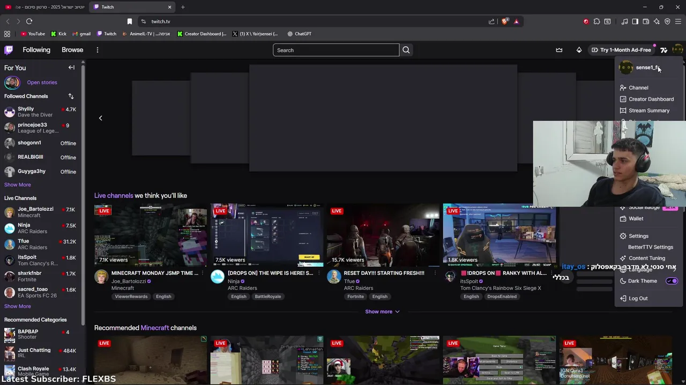Show more followed channels
The height and width of the screenshot is (385, 686).
point(18,184)
